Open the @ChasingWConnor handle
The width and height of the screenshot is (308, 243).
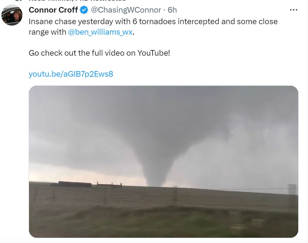pos(126,10)
